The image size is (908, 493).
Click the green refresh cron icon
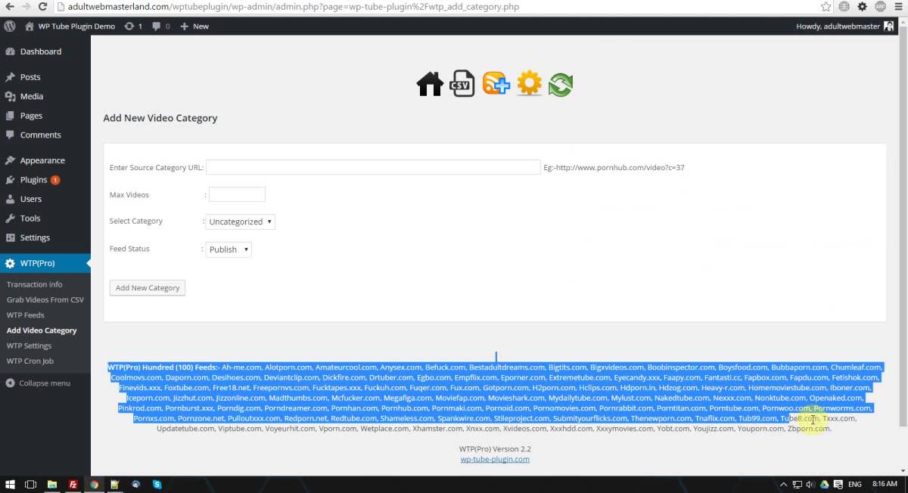coord(561,84)
